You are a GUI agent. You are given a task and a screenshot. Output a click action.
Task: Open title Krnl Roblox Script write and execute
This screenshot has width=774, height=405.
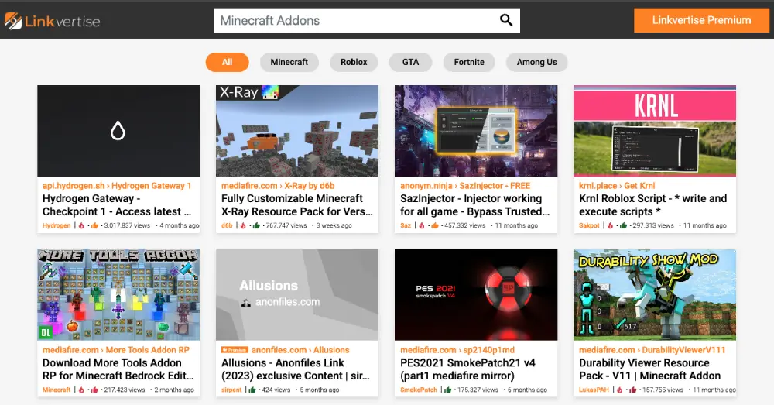point(652,205)
